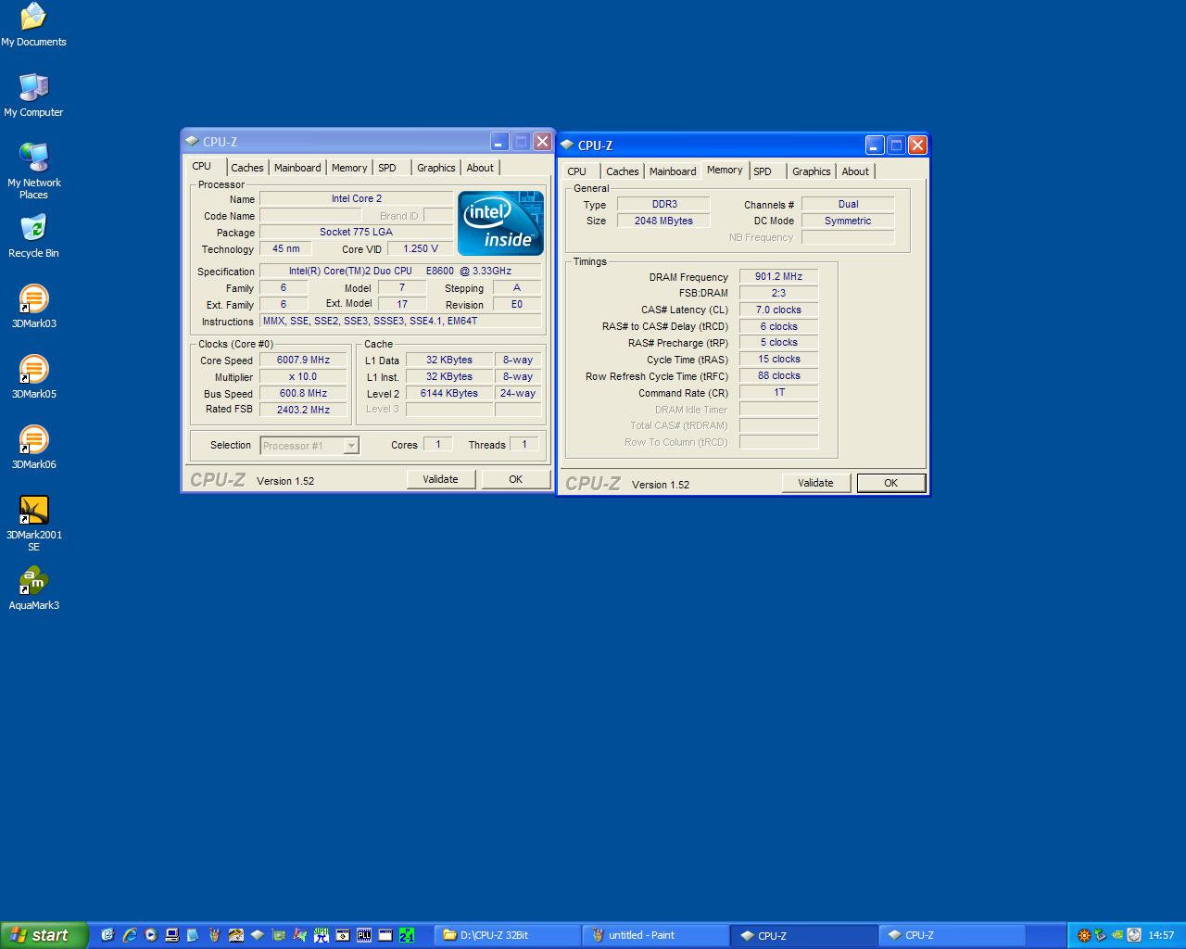Launch the 3DMark2001 SE shortcut
Viewport: 1186px width, 949px height.
33,524
